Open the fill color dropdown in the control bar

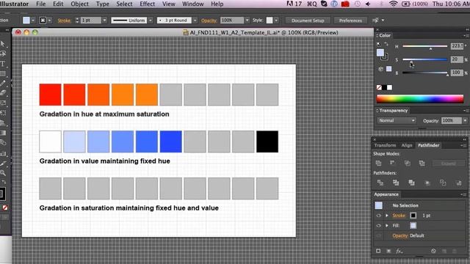[x=33, y=21]
